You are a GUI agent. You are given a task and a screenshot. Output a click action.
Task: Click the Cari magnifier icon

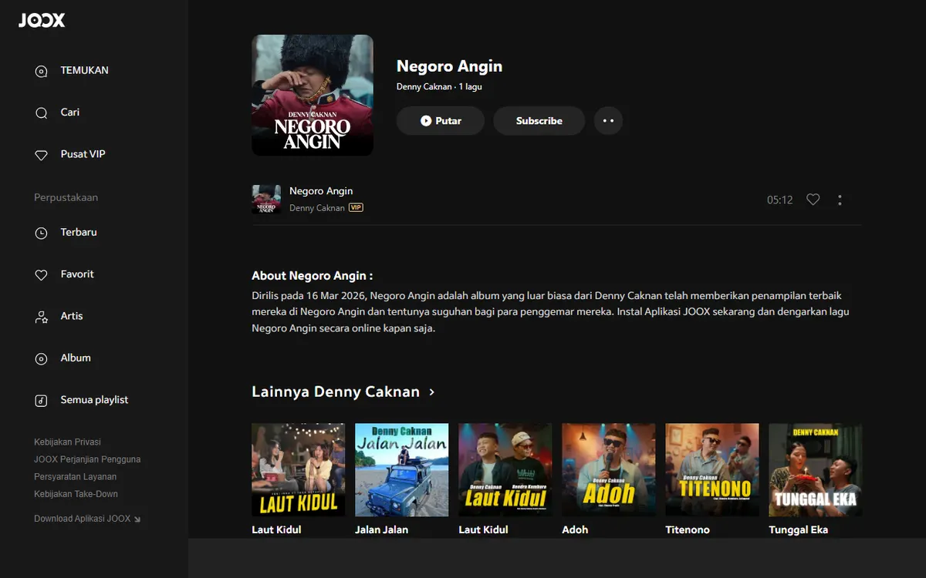coord(42,113)
